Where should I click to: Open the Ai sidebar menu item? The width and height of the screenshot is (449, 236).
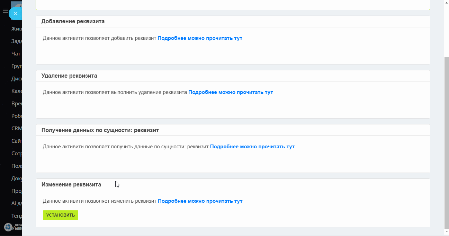[x=17, y=203]
